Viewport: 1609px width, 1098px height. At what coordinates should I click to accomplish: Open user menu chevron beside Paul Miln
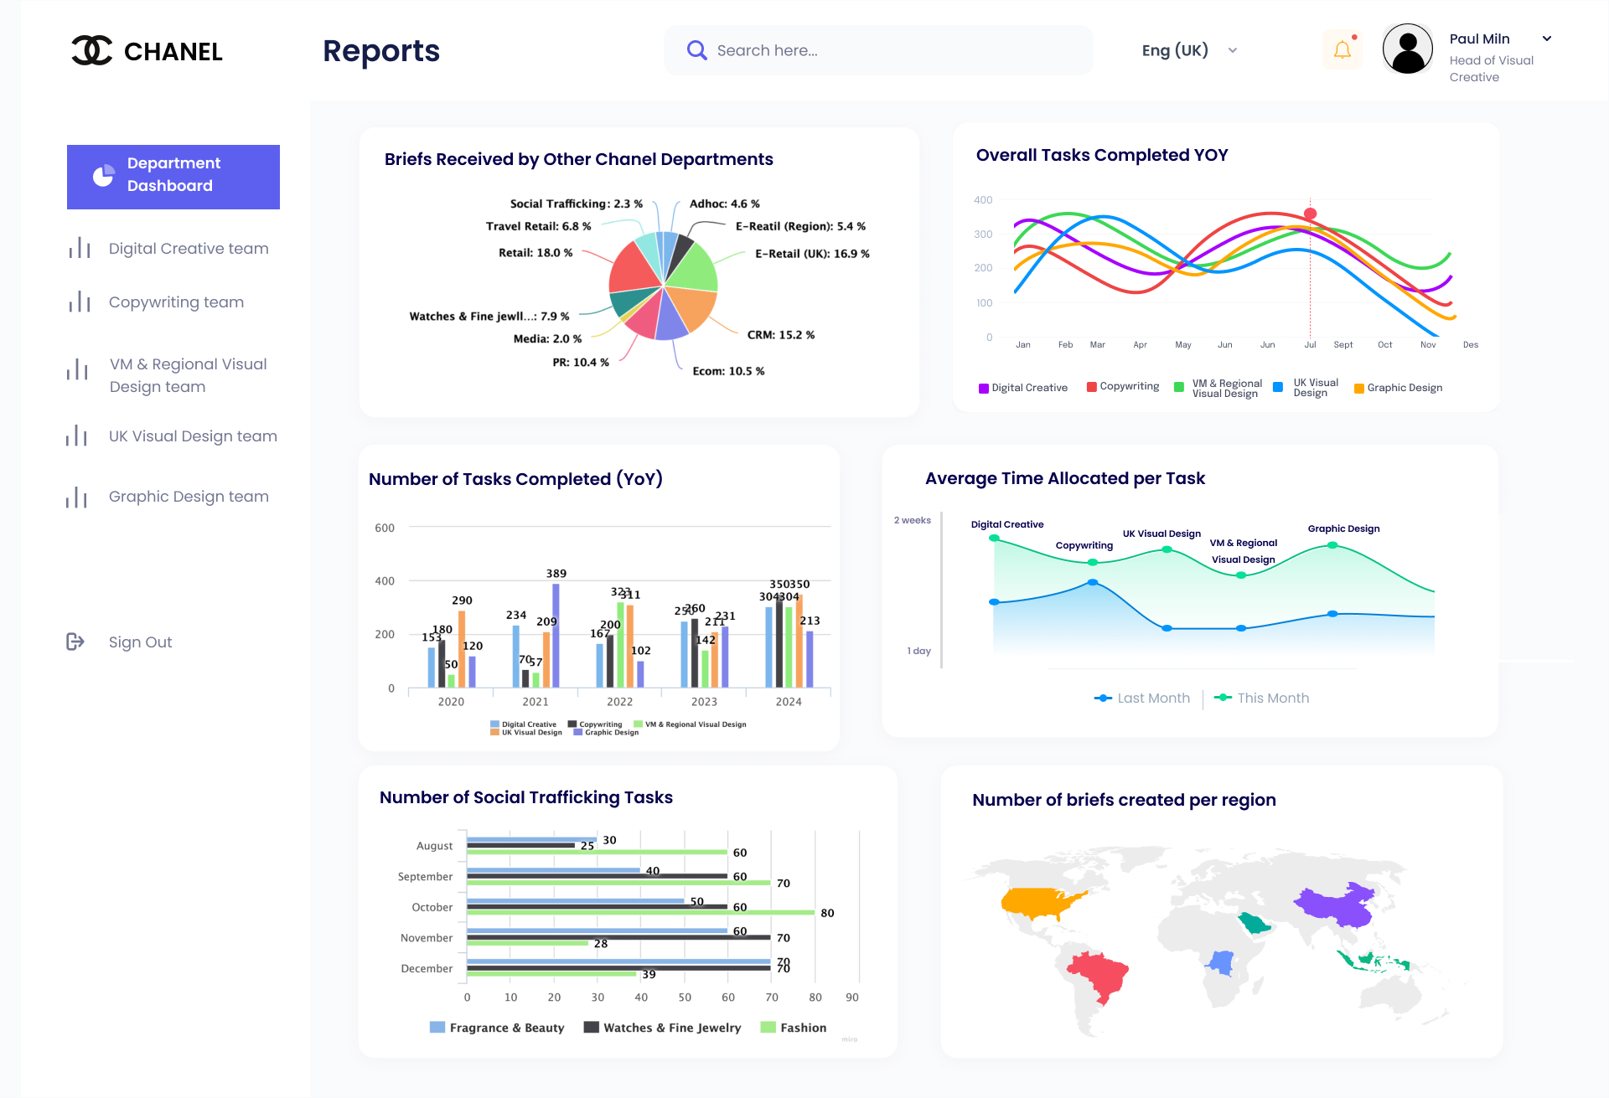pos(1547,39)
